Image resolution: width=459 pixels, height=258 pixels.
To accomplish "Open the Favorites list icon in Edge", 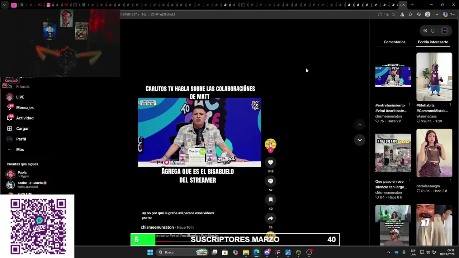I will point(411,14).
